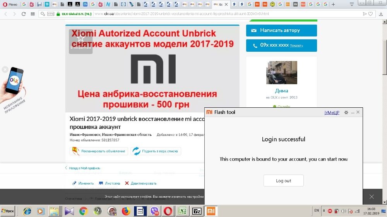The width and height of the screenshot is (387, 217).
Task: Toggle the VPN badge in address bar
Action: [51, 14]
